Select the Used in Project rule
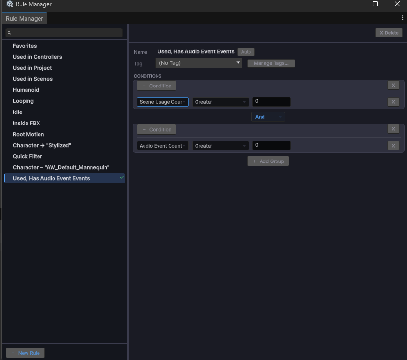 coord(65,68)
